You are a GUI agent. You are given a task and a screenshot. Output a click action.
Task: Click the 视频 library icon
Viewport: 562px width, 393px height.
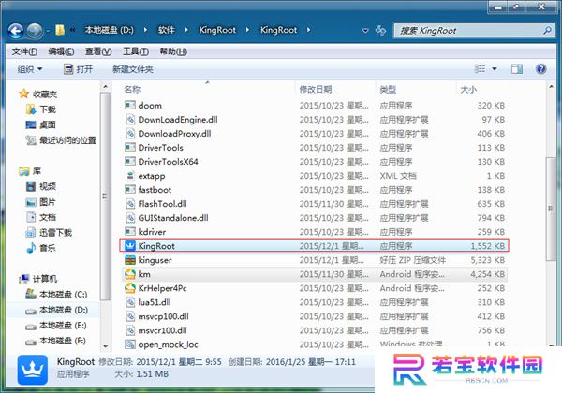[x=31, y=186]
